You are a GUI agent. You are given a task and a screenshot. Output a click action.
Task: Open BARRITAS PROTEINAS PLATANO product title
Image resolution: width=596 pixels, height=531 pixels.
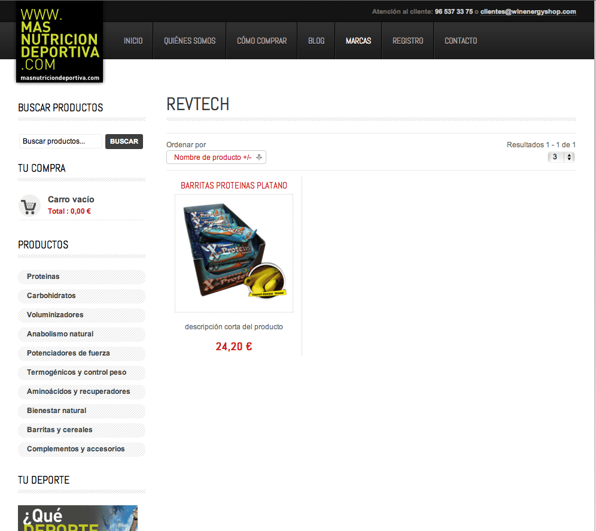(234, 186)
